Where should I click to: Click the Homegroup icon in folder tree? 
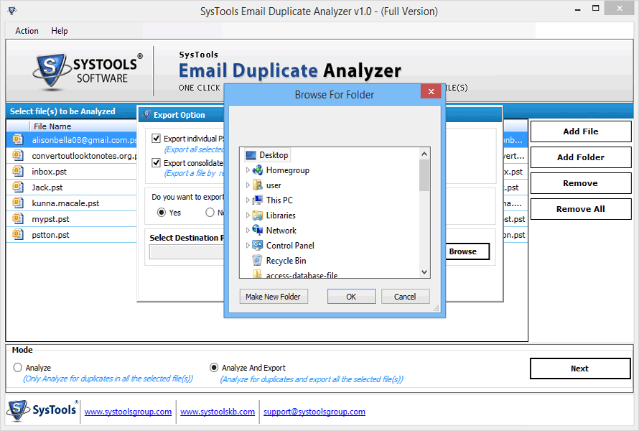point(258,170)
